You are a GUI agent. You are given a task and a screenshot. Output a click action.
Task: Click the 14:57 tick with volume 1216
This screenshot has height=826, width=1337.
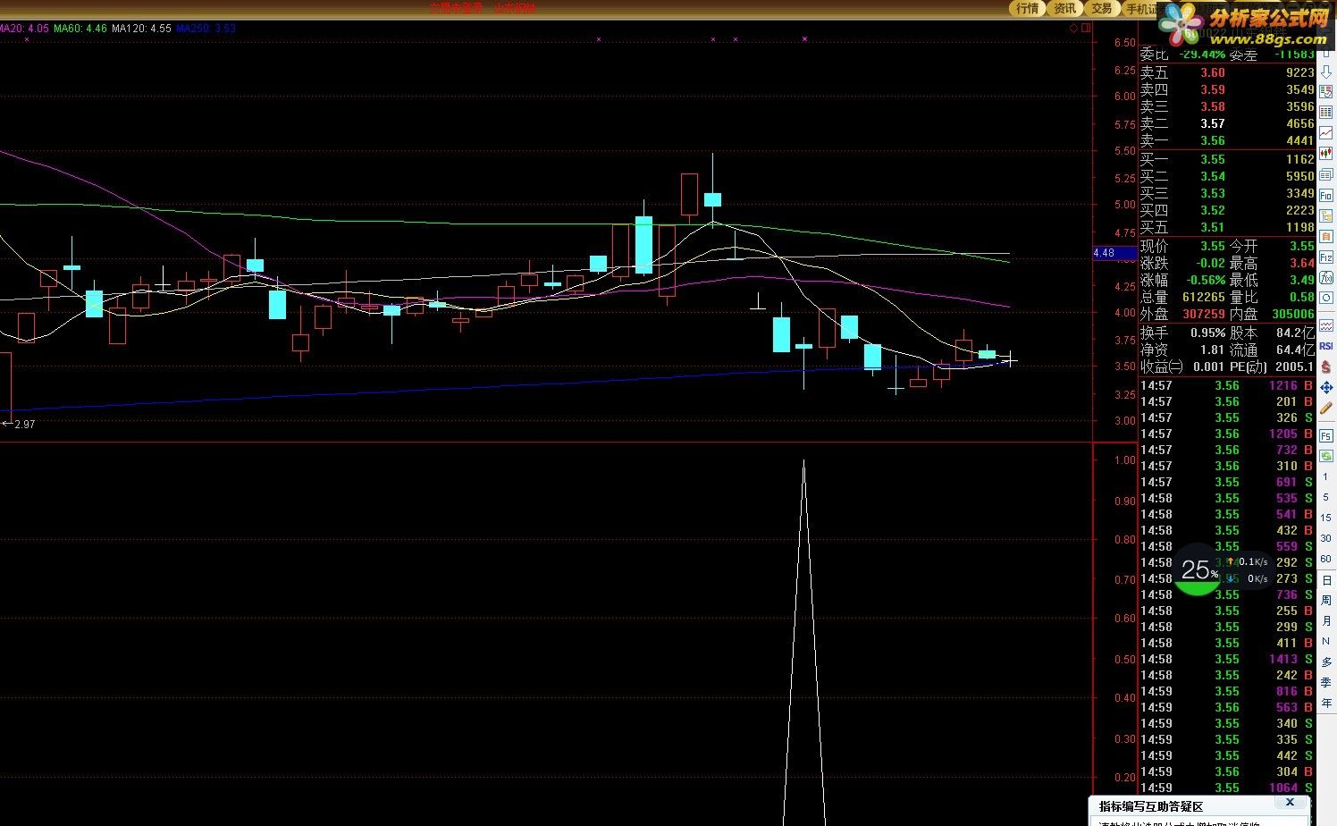1227,385
